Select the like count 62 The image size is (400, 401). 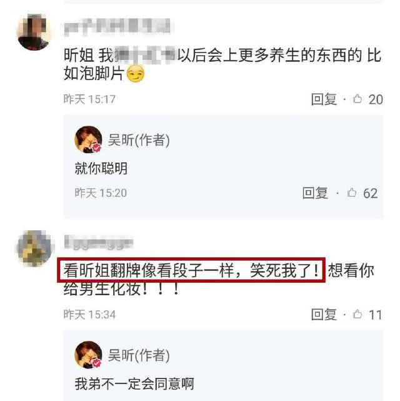coord(371,193)
